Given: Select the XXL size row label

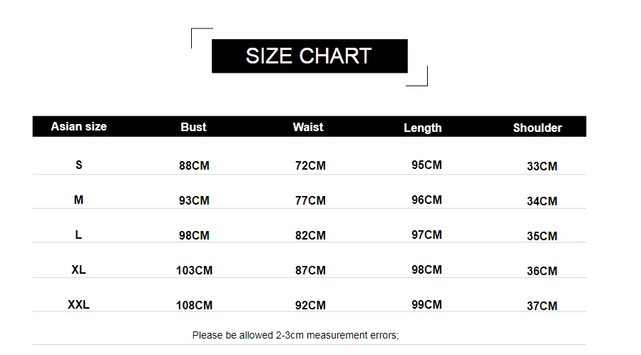Looking at the screenshot, I should 78,305.
